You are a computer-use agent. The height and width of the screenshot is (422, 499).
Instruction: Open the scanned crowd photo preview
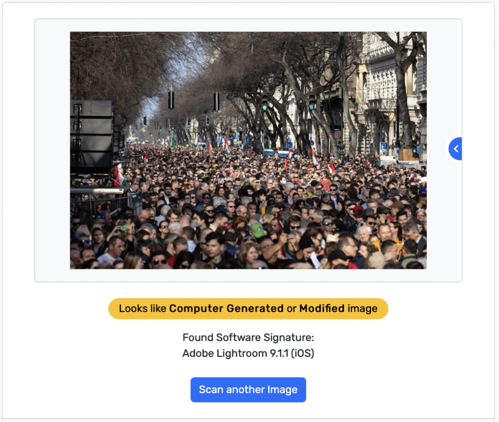248,150
